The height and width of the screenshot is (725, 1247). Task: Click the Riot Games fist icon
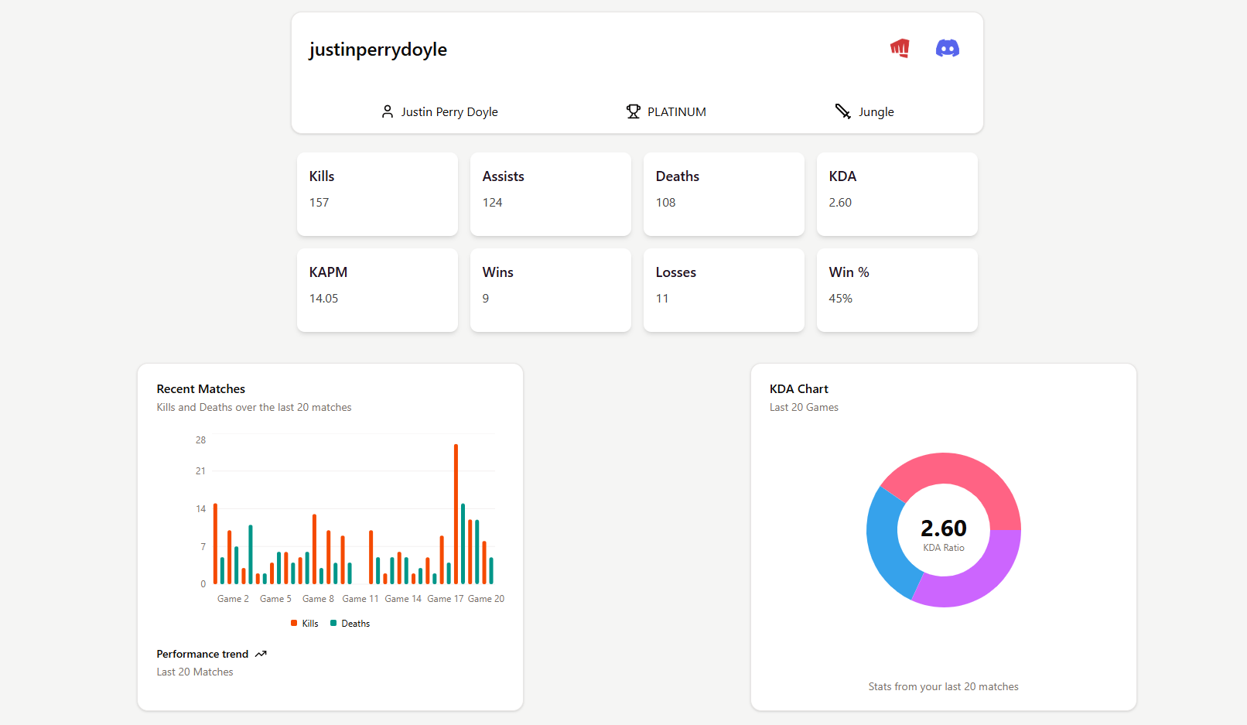(x=899, y=48)
